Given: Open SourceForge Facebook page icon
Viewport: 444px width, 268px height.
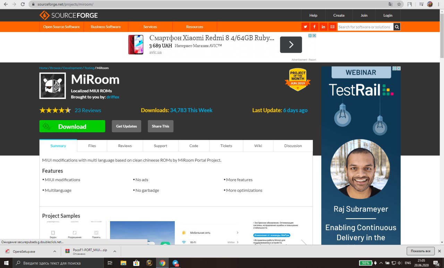Looking at the screenshot, I should [x=314, y=27].
